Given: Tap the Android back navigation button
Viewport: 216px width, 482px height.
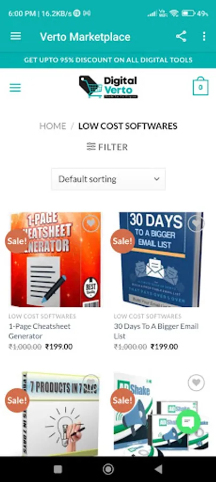Looking at the screenshot, I should point(158,469).
